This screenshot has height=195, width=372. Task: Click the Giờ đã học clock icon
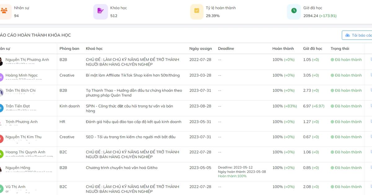[x=294, y=11]
